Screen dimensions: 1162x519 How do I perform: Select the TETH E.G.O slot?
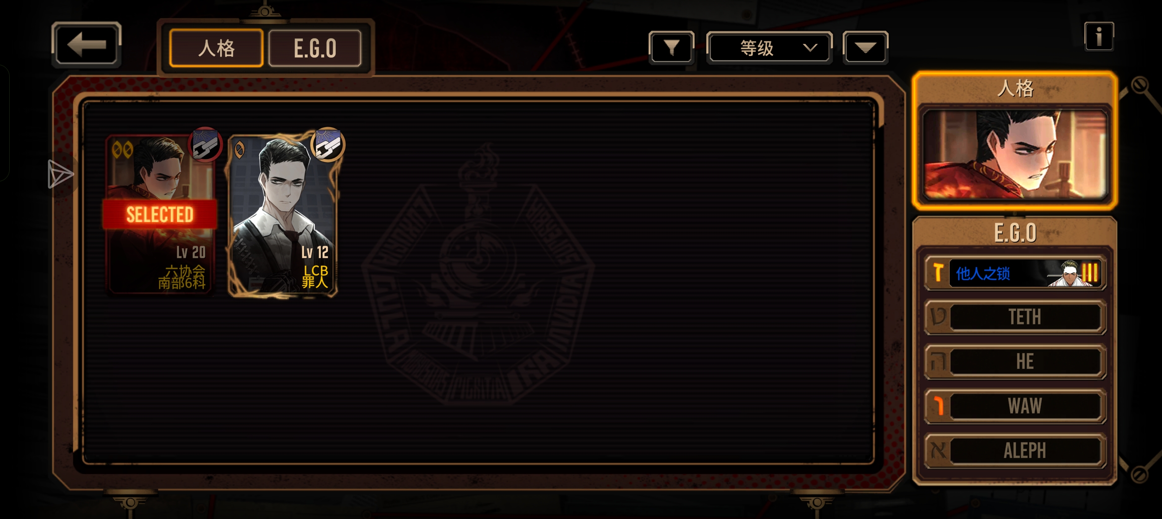point(1014,317)
